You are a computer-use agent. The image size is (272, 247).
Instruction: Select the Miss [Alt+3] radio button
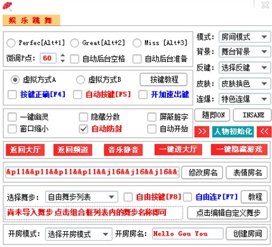[137, 43]
